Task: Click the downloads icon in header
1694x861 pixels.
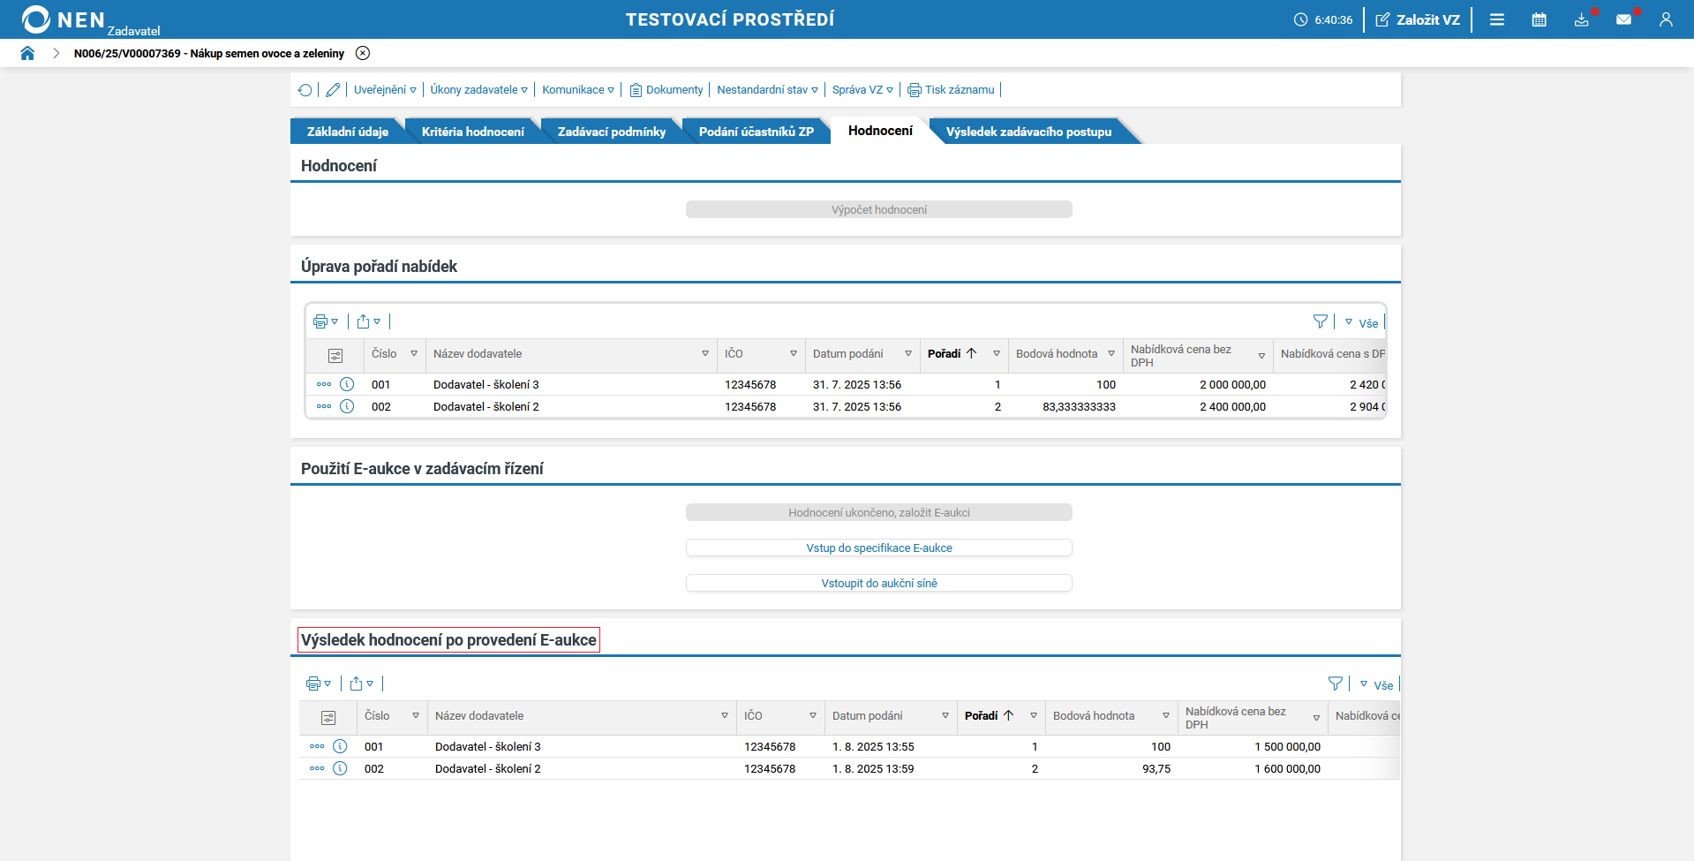Action: click(x=1581, y=19)
